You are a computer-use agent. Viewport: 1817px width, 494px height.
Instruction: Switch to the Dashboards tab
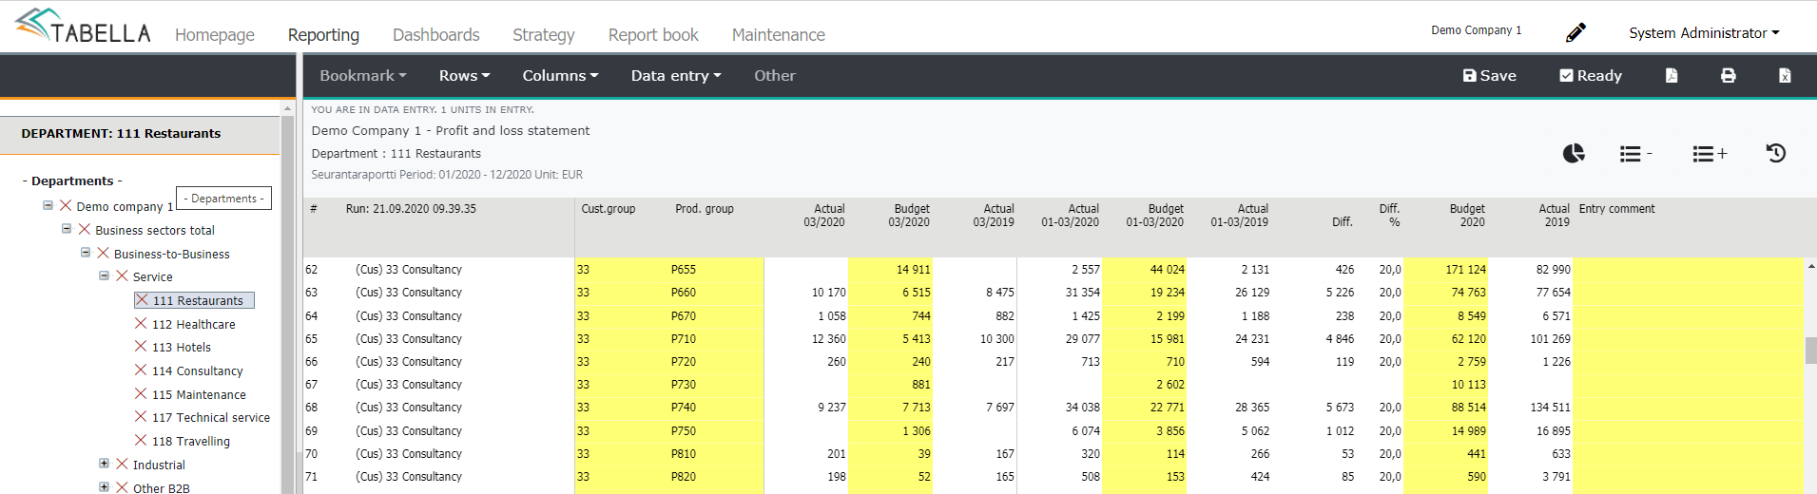point(435,34)
